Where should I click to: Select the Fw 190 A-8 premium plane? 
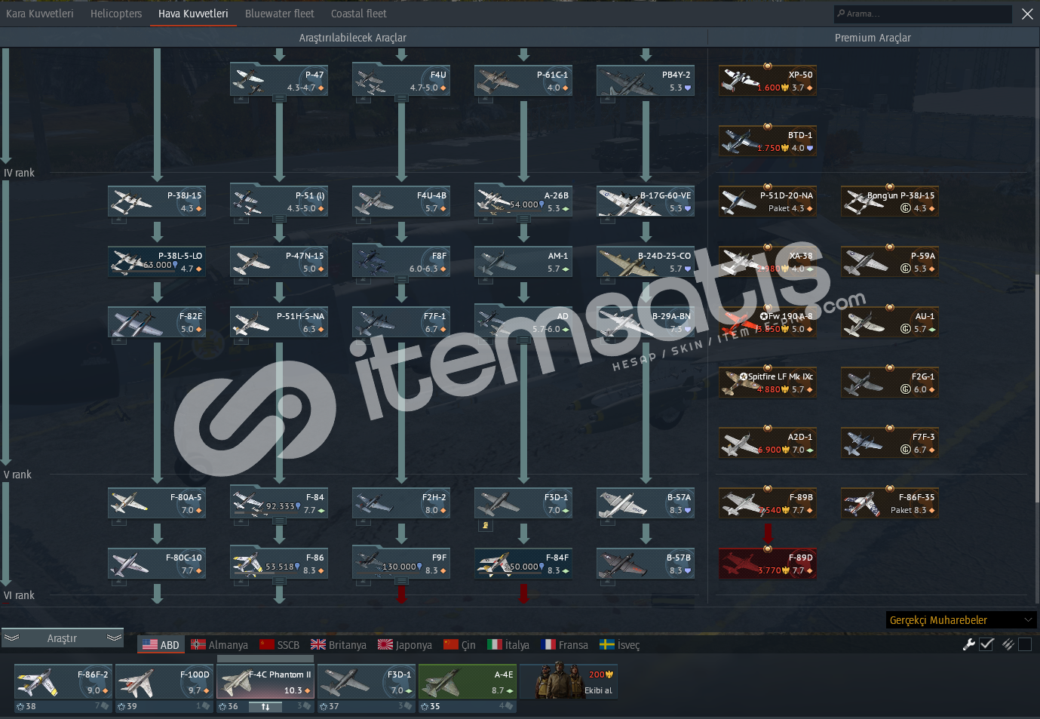pyautogui.click(x=768, y=322)
